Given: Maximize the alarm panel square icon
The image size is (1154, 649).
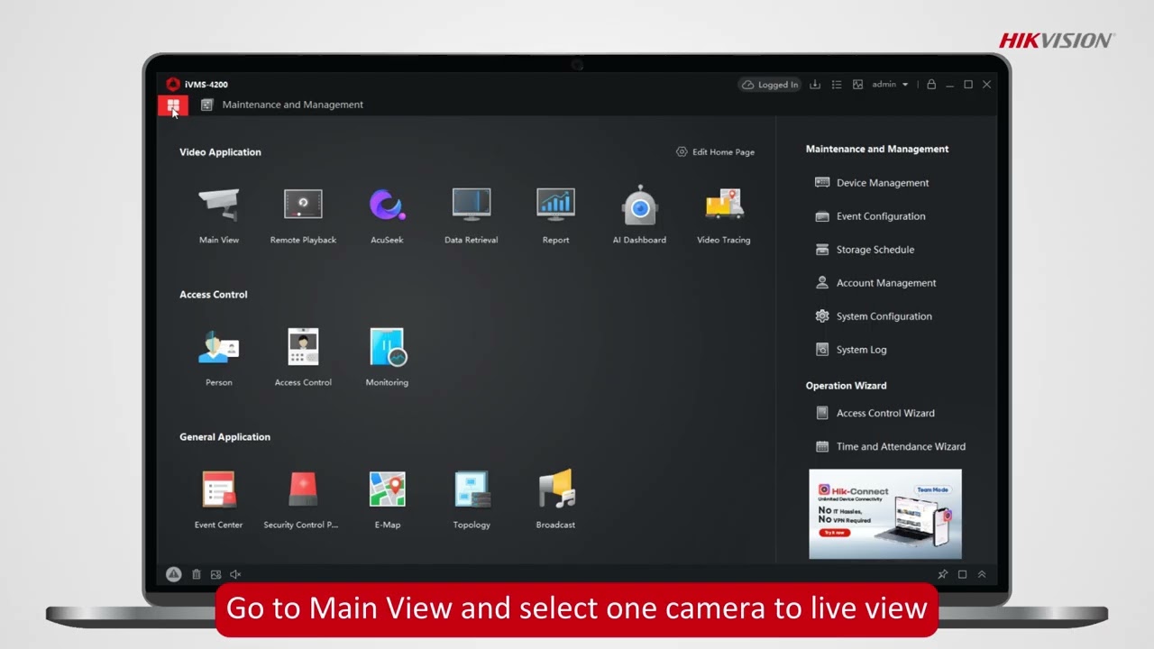Looking at the screenshot, I should [x=962, y=574].
